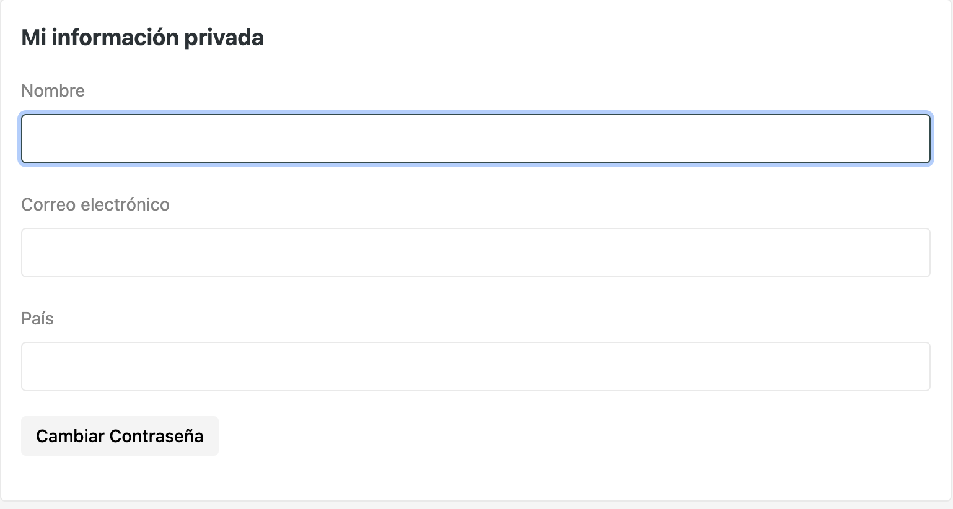The width and height of the screenshot is (953, 509).
Task: Open the change password option
Action: (120, 436)
